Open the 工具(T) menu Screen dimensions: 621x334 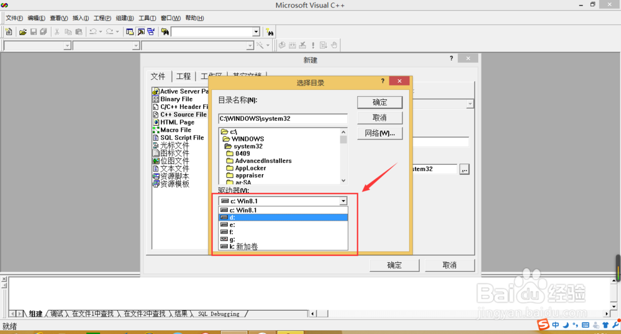[147, 18]
